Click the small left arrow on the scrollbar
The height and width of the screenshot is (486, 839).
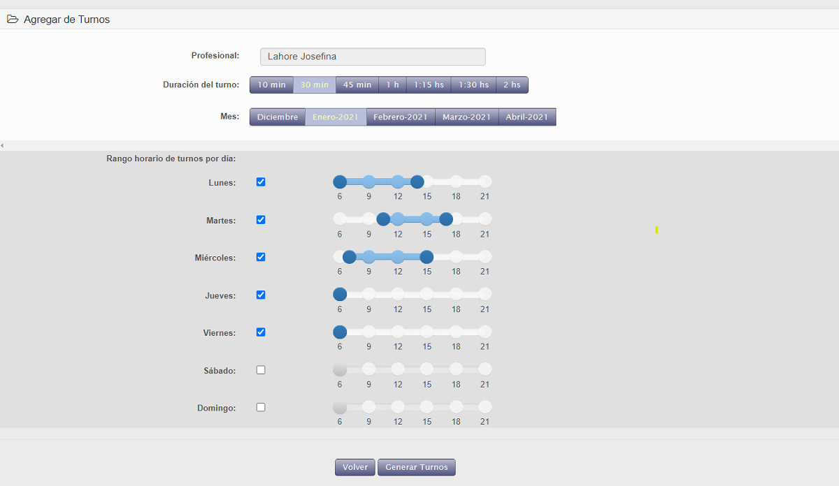2,145
